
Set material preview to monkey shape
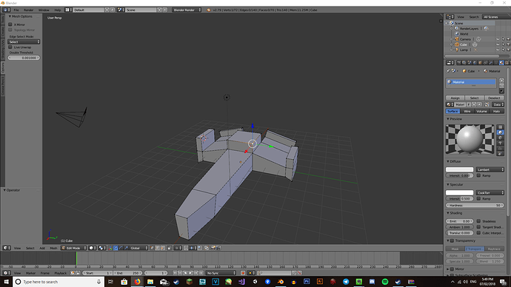tap(501, 143)
